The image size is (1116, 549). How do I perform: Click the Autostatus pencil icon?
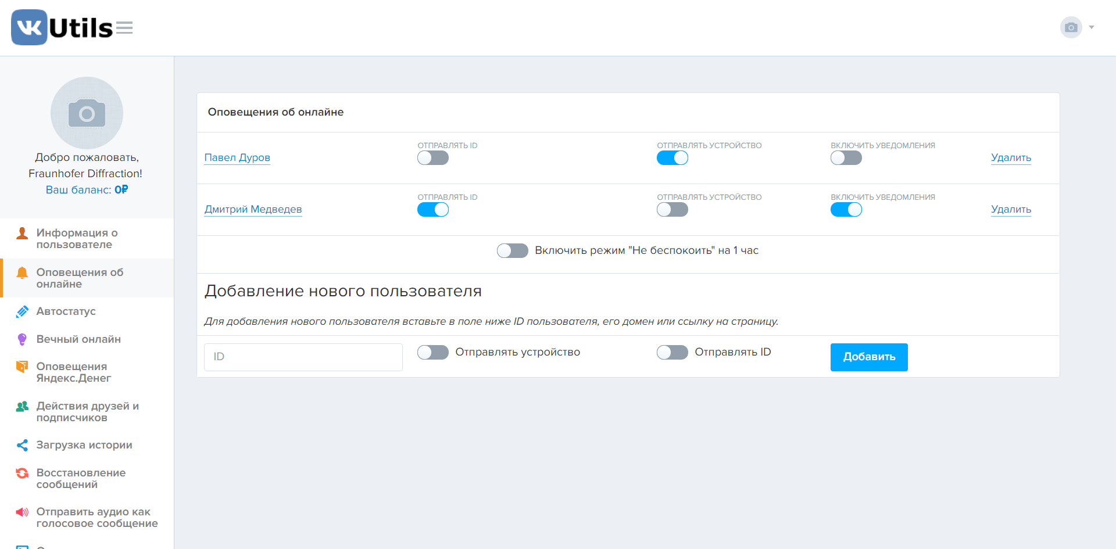click(x=22, y=311)
